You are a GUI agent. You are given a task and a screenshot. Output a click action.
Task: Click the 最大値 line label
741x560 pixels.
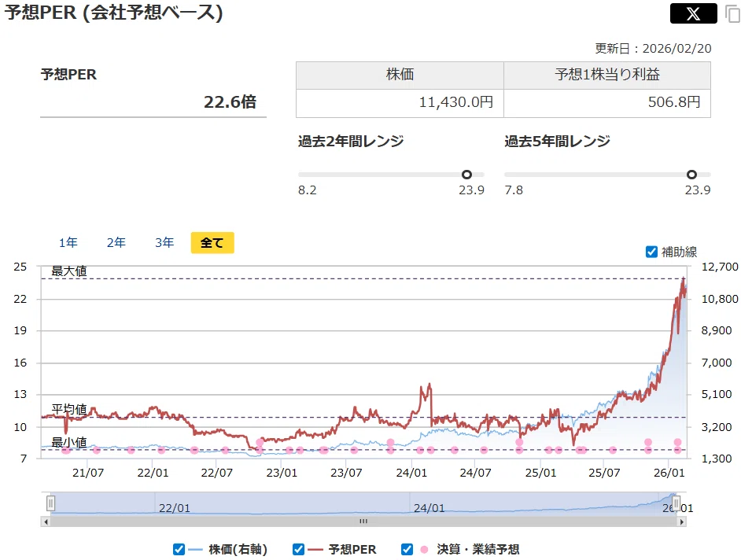pyautogui.click(x=69, y=271)
